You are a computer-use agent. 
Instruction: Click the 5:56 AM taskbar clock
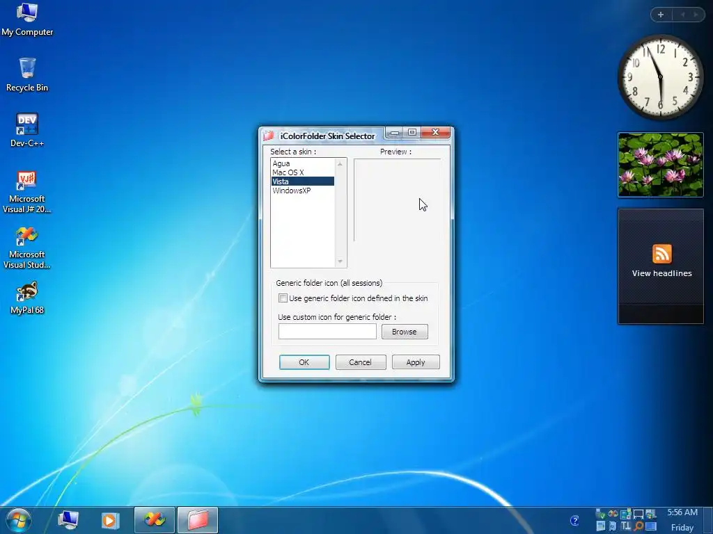pos(682,512)
